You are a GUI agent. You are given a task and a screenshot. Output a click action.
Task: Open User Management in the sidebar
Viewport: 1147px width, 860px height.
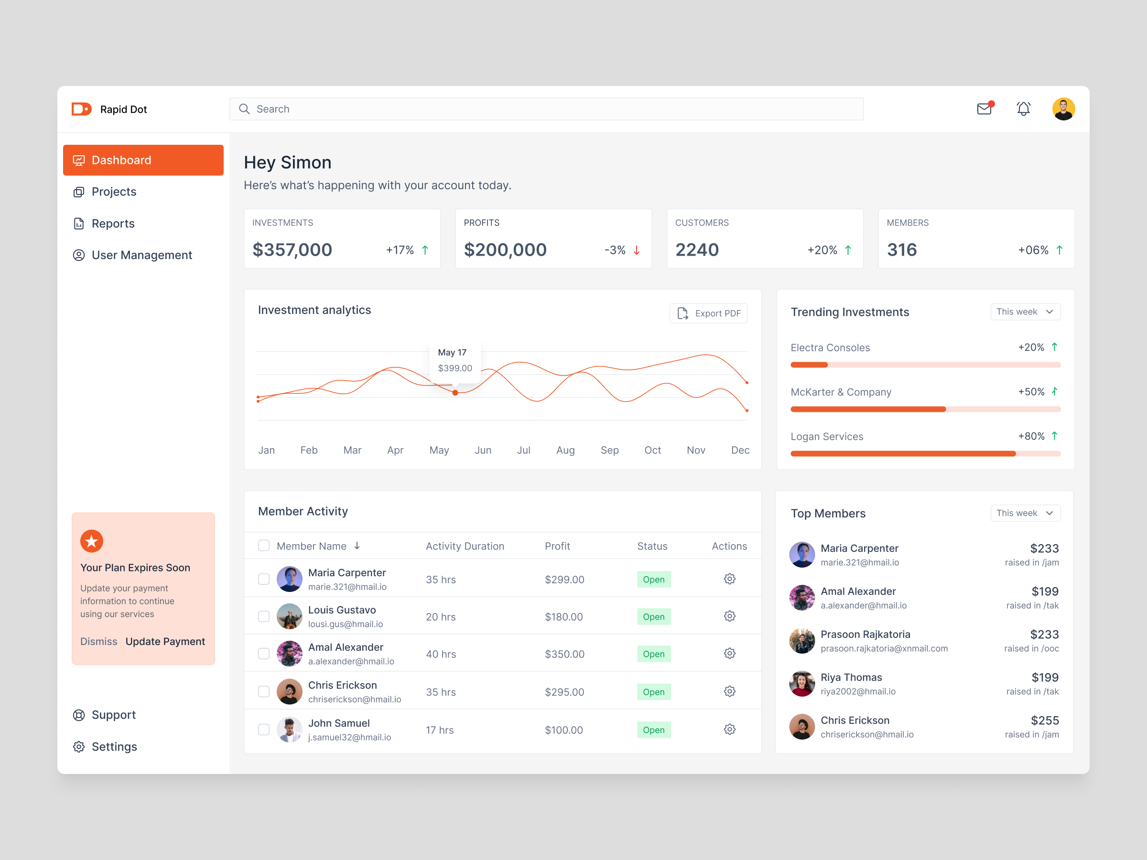click(141, 255)
